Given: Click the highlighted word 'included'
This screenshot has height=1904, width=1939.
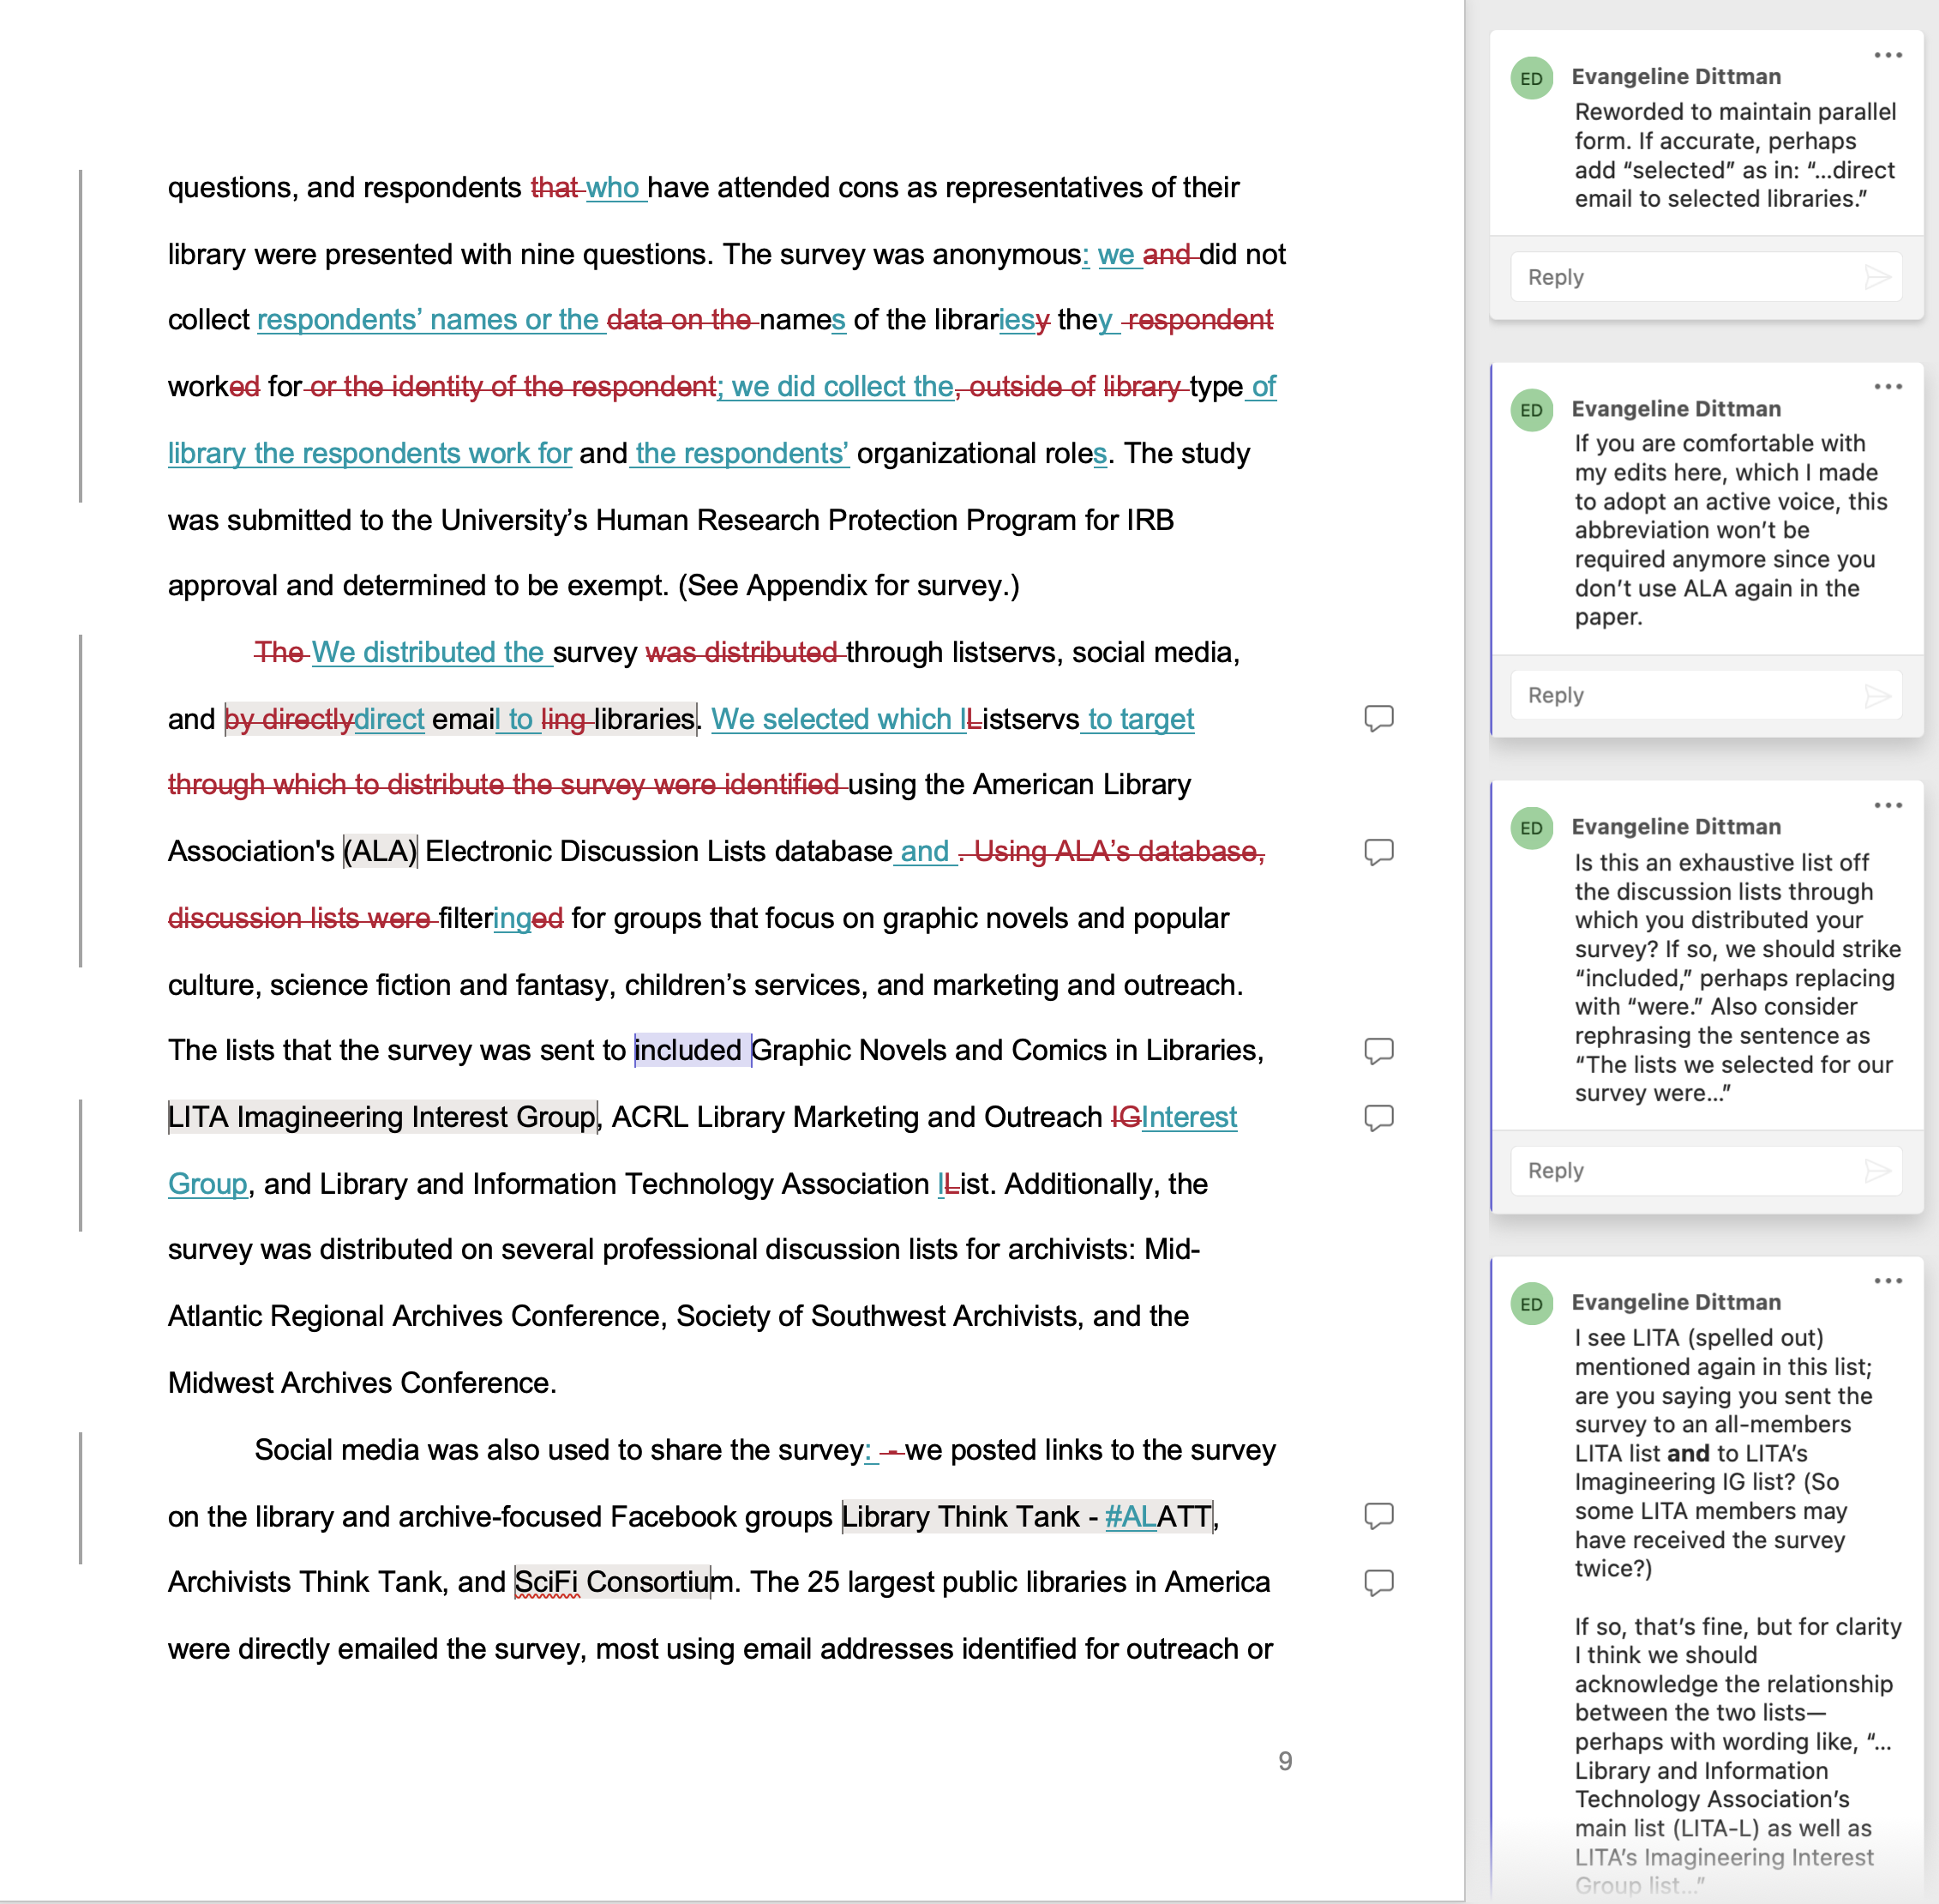Looking at the screenshot, I should [x=688, y=1051].
